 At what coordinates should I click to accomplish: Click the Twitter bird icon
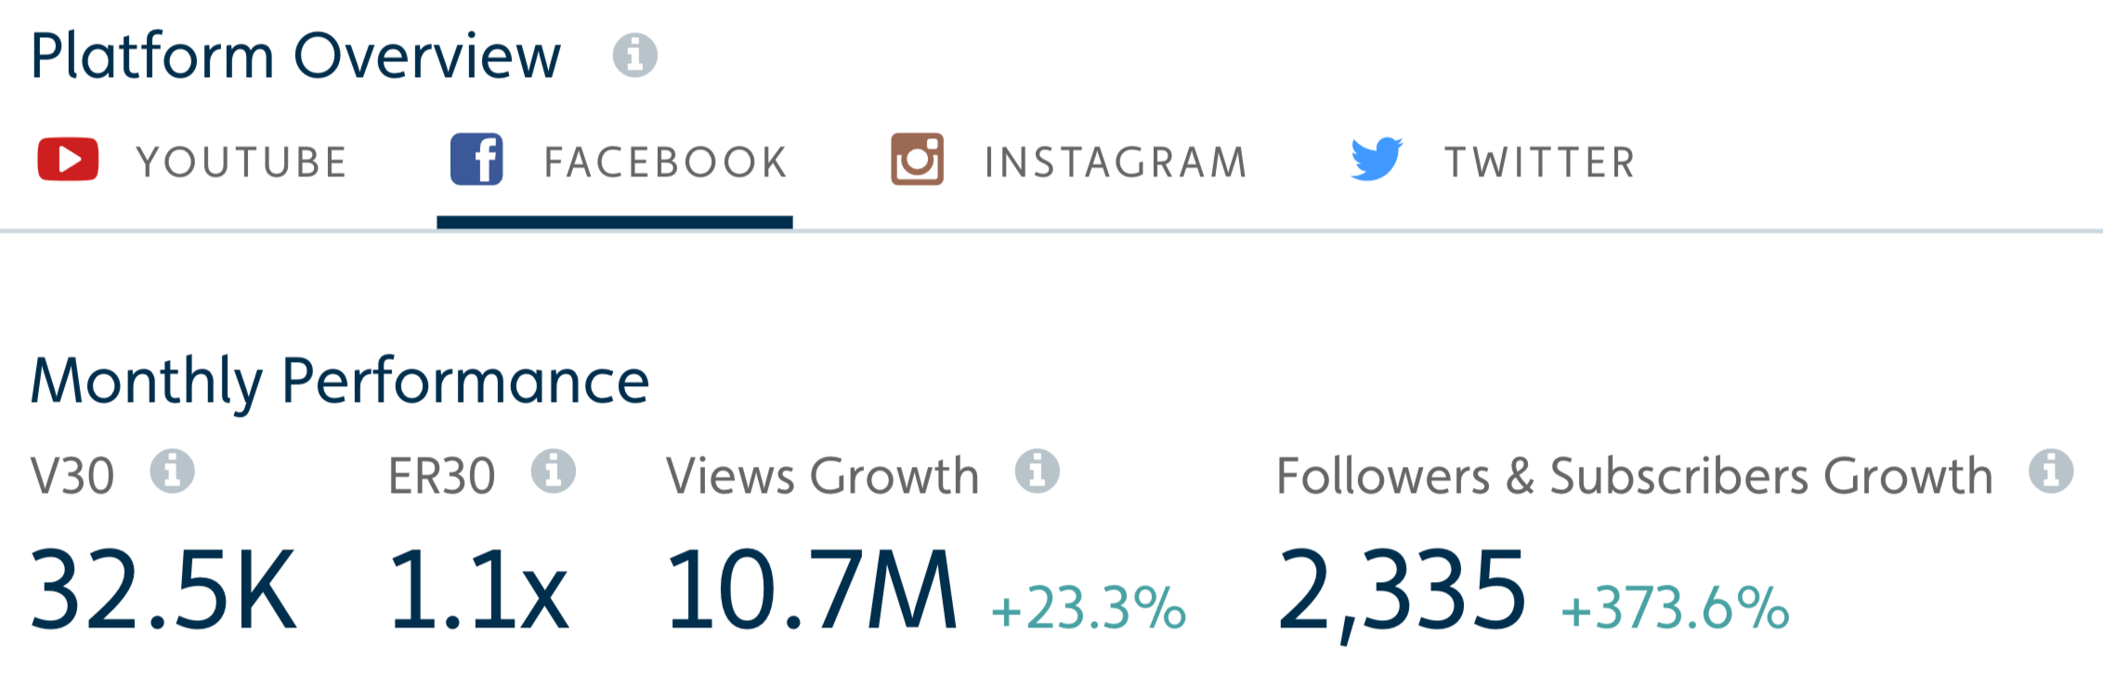tap(1377, 159)
